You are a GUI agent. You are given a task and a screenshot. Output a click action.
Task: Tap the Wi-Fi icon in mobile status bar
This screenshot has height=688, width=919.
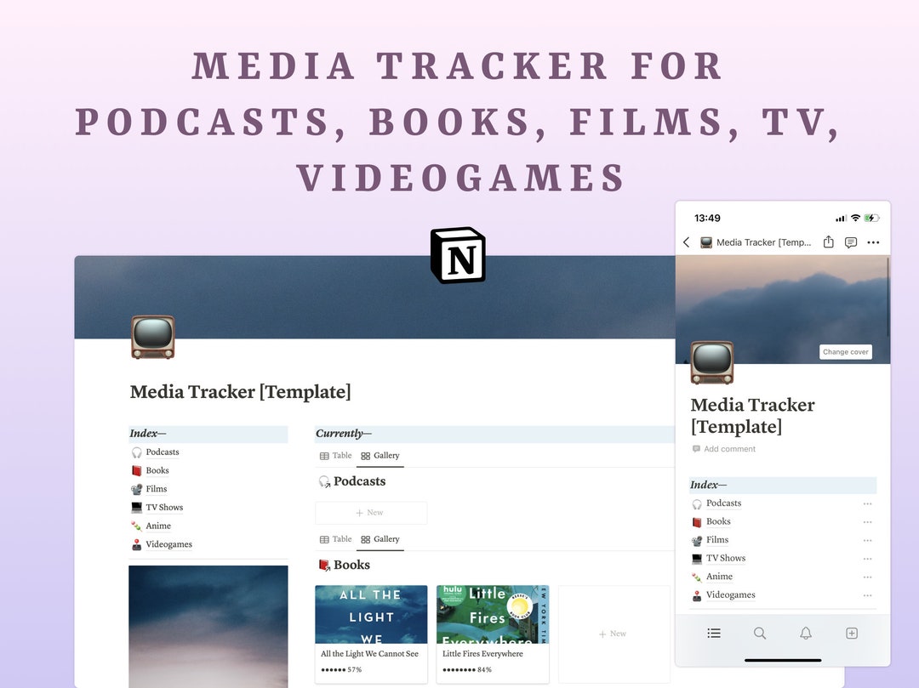[856, 218]
